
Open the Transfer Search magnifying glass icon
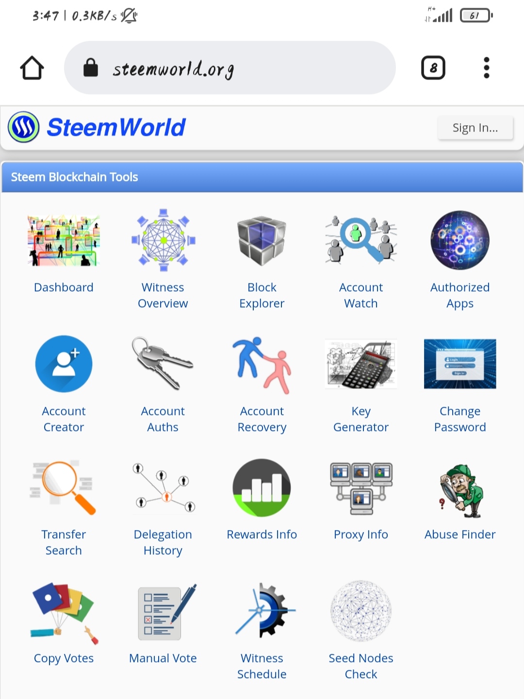64,487
